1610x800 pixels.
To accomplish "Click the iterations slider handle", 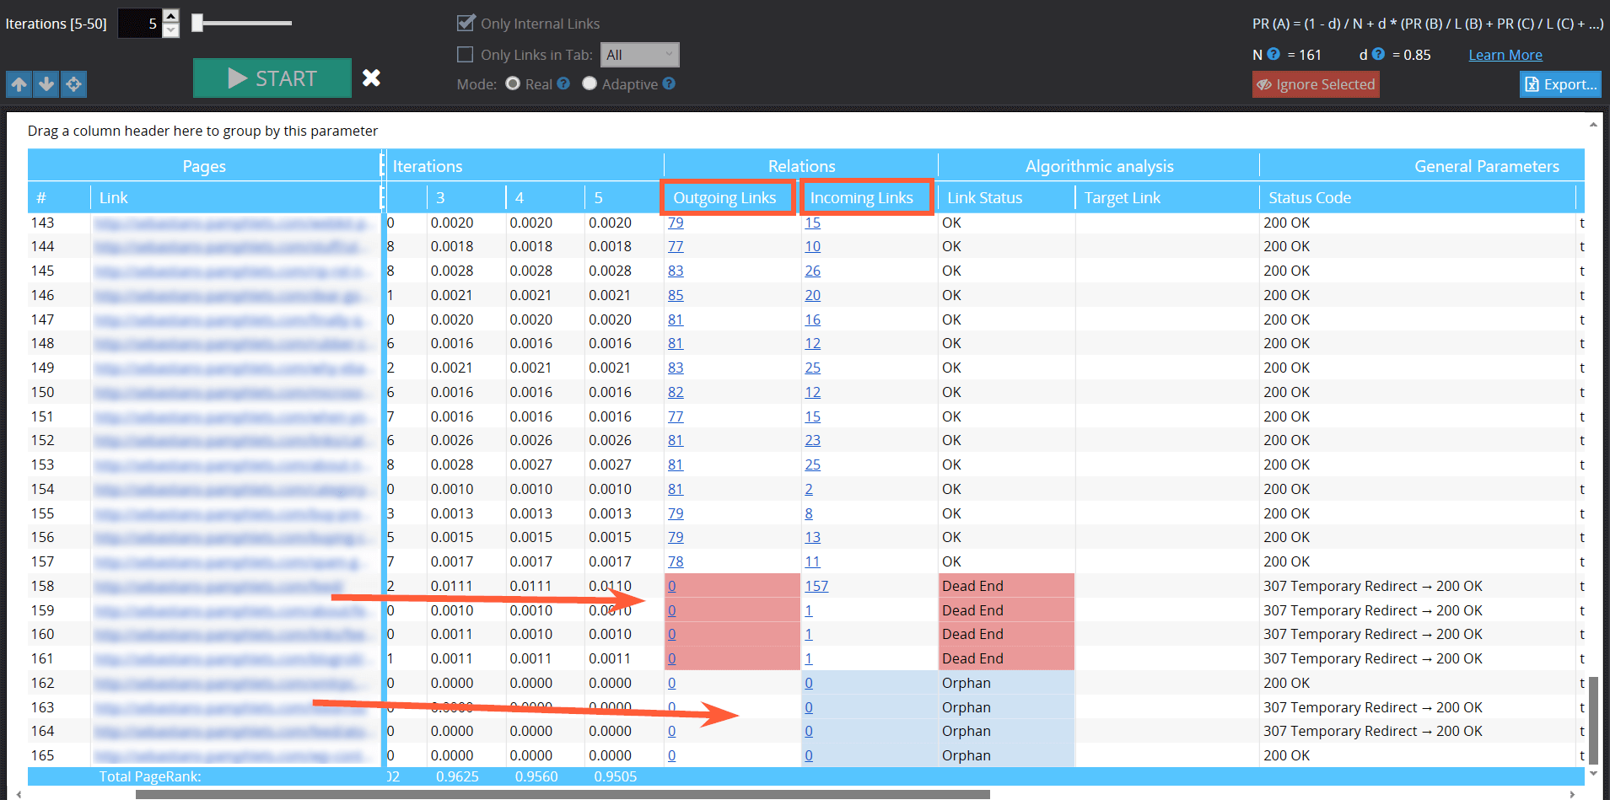I will click(x=197, y=23).
